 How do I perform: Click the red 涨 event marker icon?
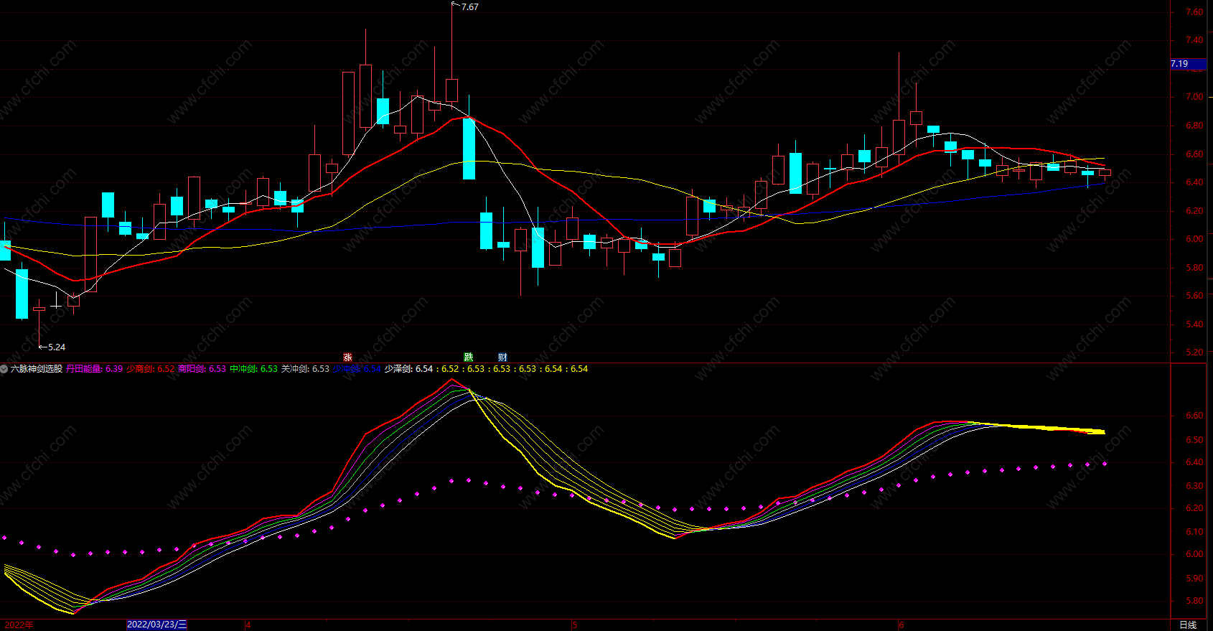pos(347,357)
